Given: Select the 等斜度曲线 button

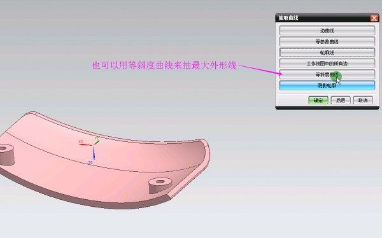Looking at the screenshot, I should coord(327,74).
